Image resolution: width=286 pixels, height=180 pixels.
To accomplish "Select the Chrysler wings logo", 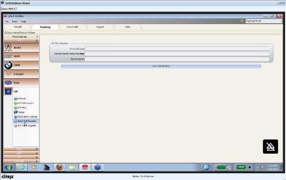I will coord(8,74).
